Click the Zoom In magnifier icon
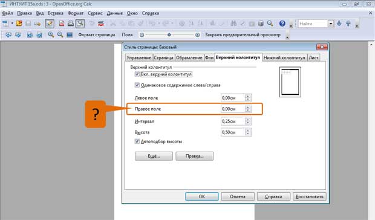This screenshot has height=220, width=375. pyautogui.click(x=51, y=34)
